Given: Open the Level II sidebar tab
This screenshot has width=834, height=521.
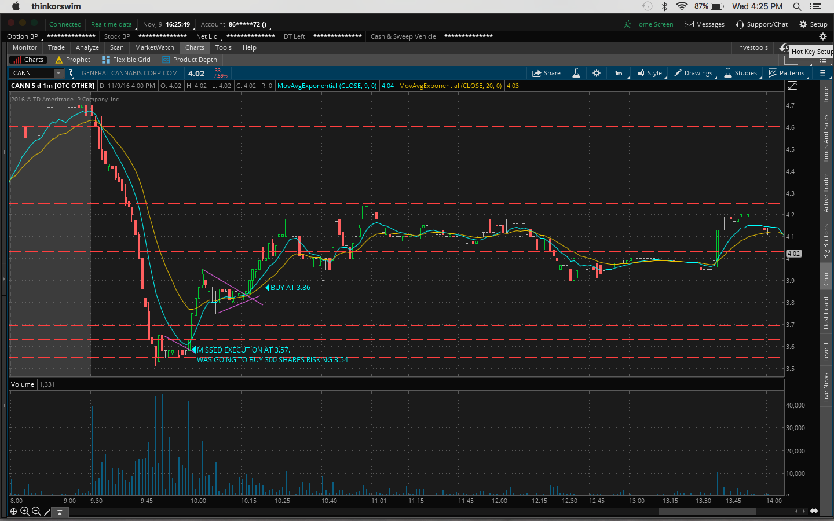Looking at the screenshot, I should click(826, 351).
